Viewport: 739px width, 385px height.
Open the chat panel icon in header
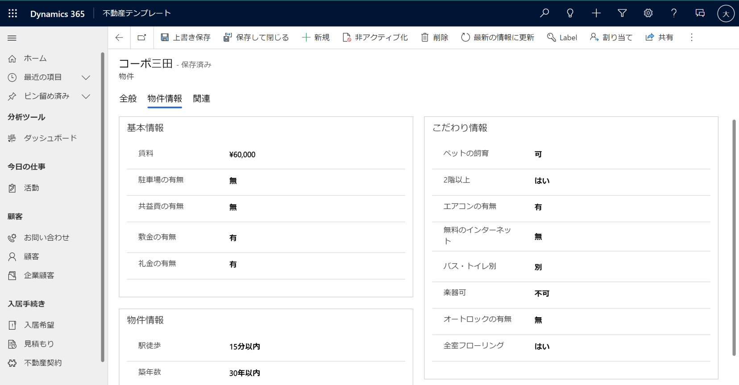[700, 13]
